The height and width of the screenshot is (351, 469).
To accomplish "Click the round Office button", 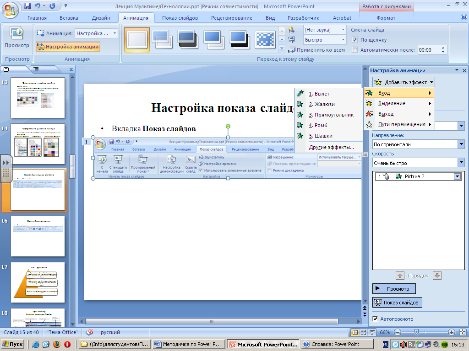I will (10, 10).
